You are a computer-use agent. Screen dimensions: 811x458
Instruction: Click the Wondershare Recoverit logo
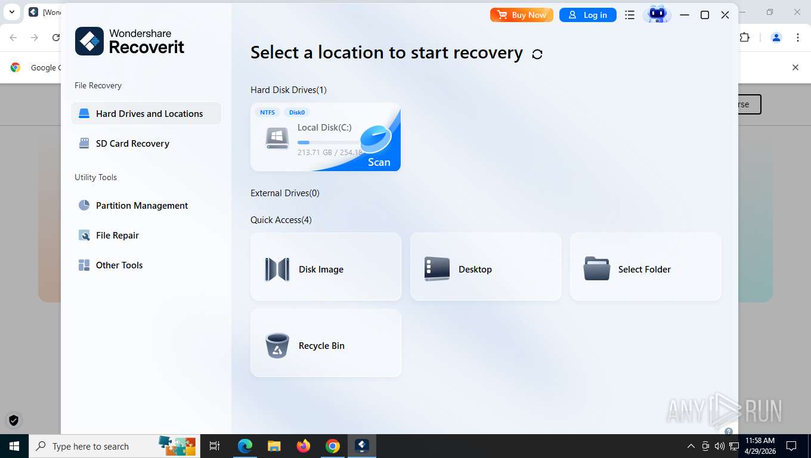[x=130, y=41]
